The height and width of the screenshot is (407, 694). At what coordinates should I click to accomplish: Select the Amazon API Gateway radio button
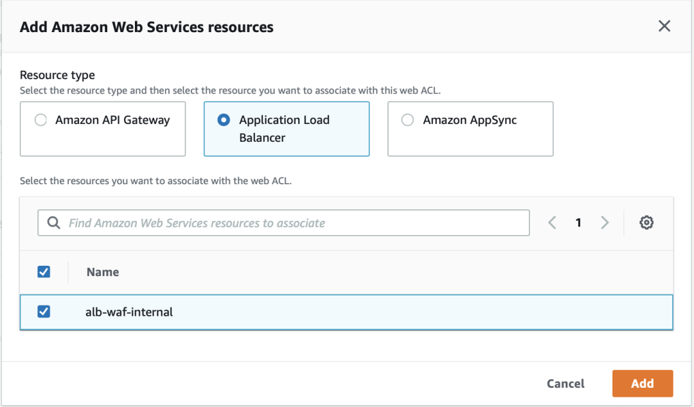(40, 120)
